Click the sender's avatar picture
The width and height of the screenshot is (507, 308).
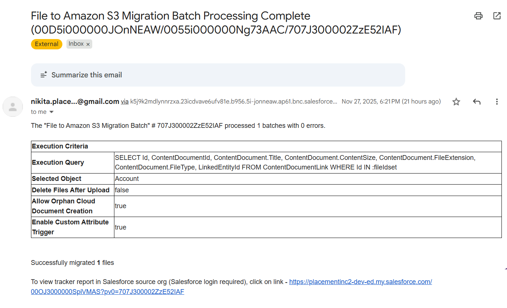[x=13, y=107]
